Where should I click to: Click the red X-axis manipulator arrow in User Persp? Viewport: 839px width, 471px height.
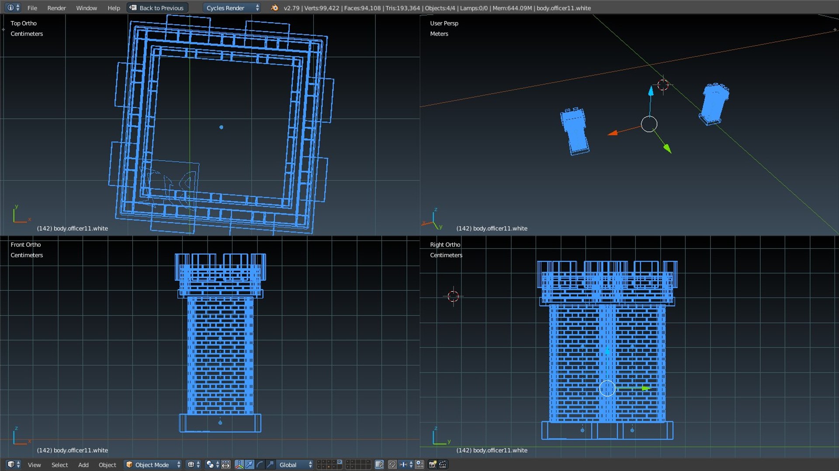[x=613, y=133]
